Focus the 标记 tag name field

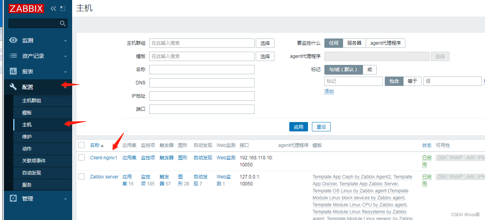[354, 81]
